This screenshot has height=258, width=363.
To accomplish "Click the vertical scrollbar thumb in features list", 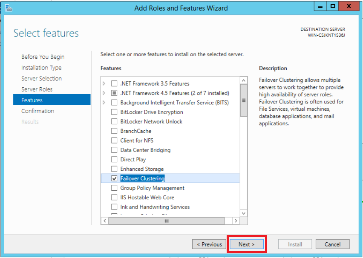I will (244, 100).
